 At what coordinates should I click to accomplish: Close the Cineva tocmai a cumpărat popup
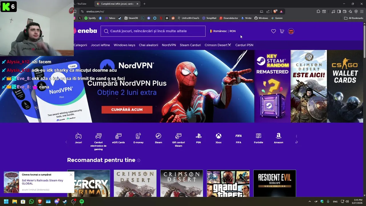click(71, 175)
